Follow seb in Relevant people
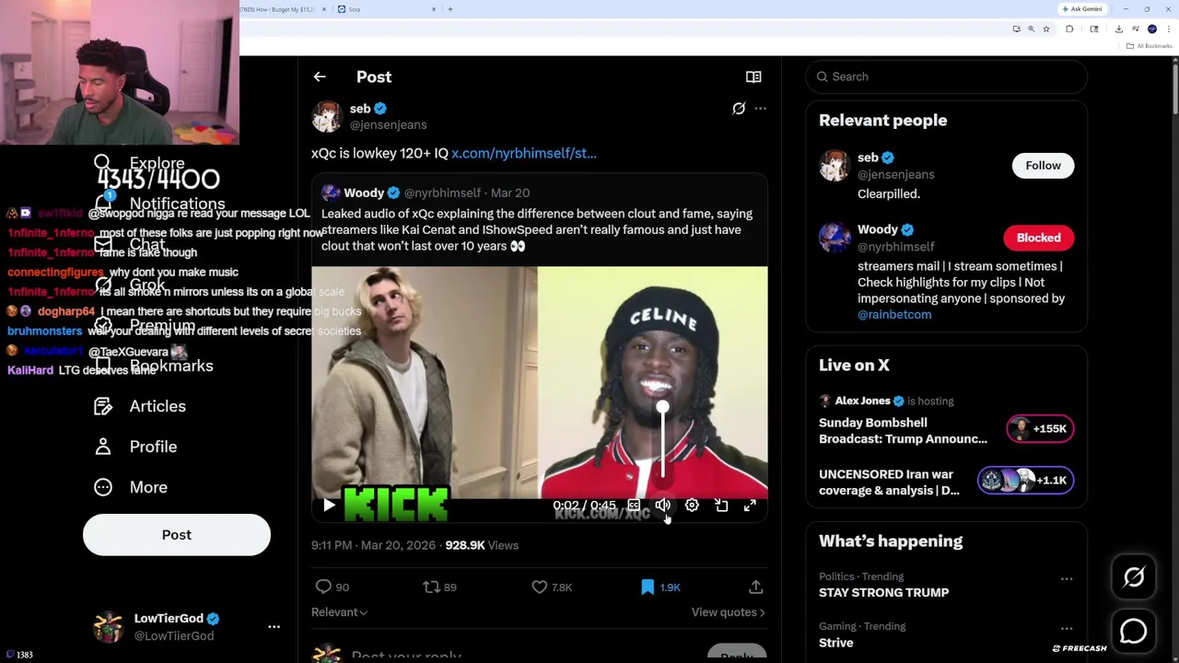 [x=1043, y=166]
